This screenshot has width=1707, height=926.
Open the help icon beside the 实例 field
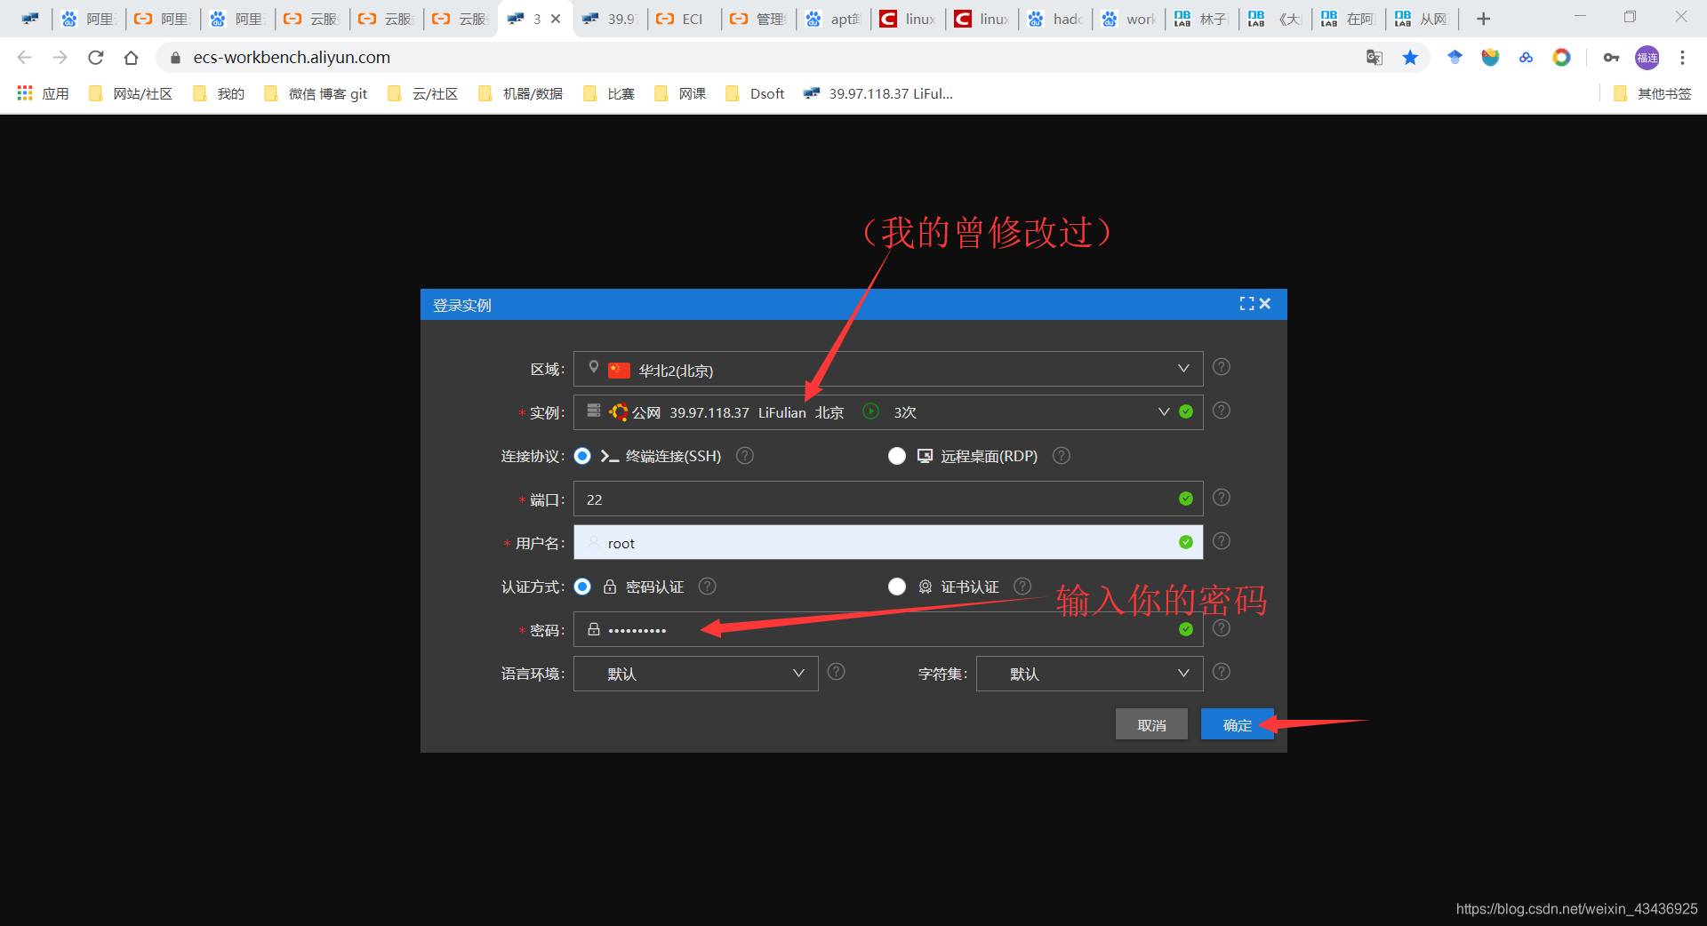tap(1222, 411)
